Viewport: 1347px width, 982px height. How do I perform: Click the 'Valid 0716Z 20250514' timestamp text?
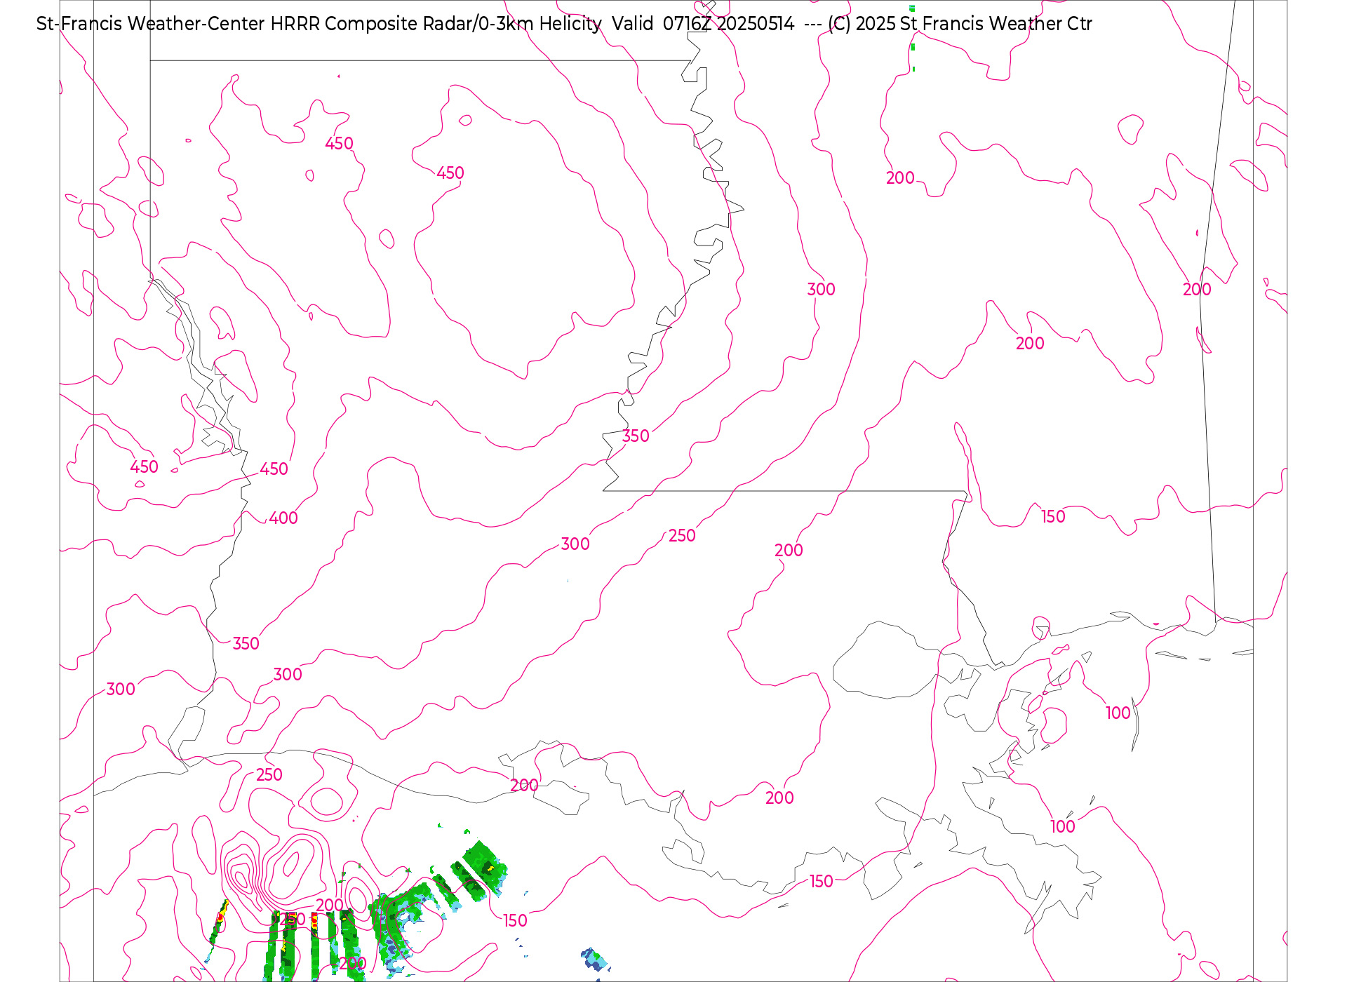pyautogui.click(x=703, y=24)
